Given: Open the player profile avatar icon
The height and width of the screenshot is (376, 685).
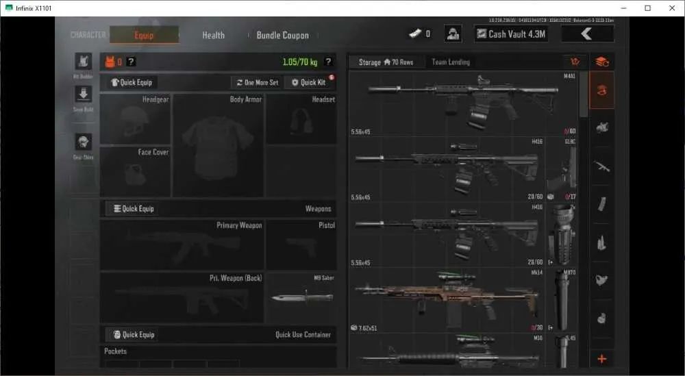Looking at the screenshot, I should pos(453,34).
